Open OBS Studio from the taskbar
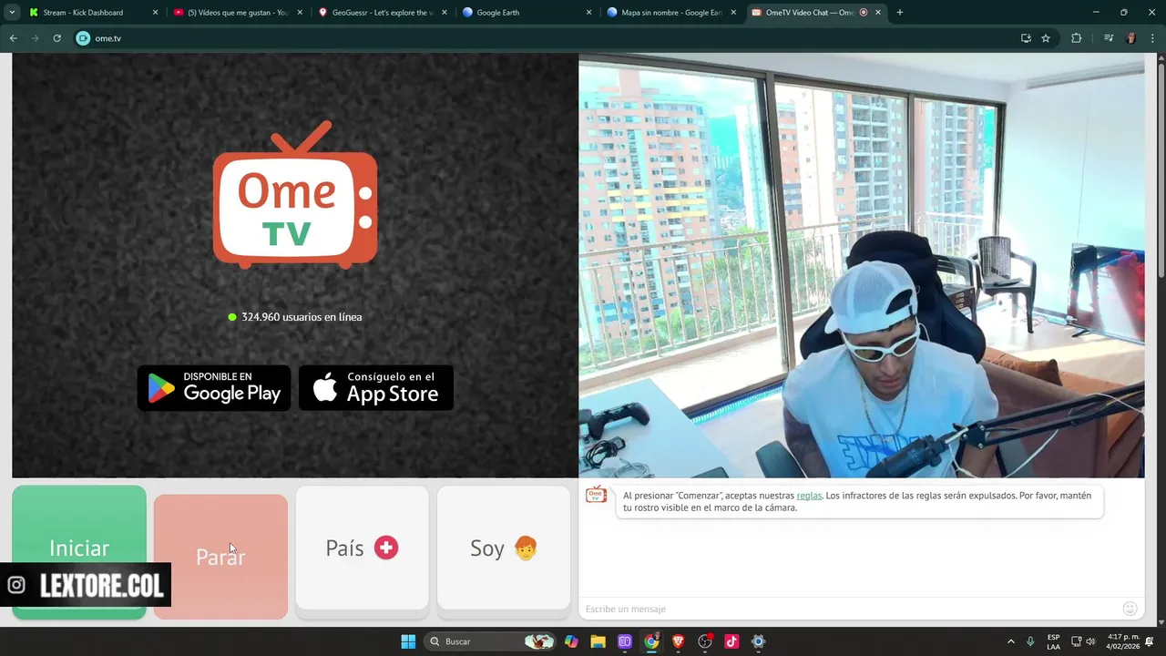 705,641
